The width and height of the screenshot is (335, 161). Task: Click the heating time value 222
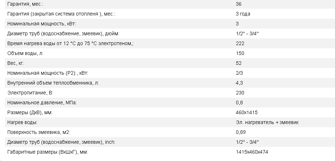[x=240, y=43]
